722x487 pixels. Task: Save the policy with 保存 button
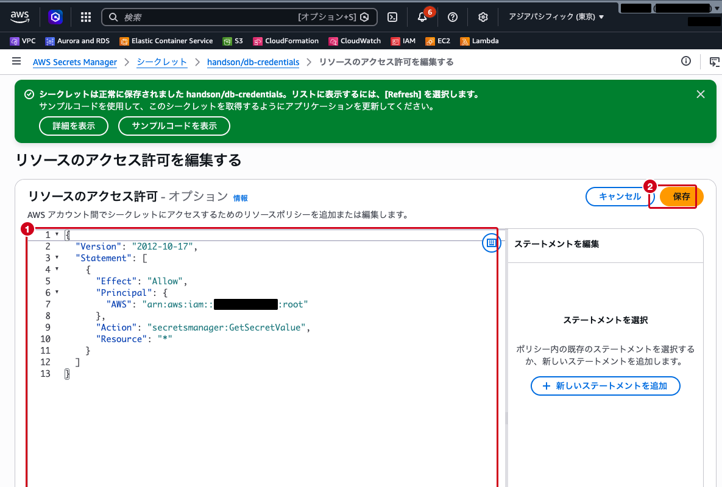tap(681, 197)
